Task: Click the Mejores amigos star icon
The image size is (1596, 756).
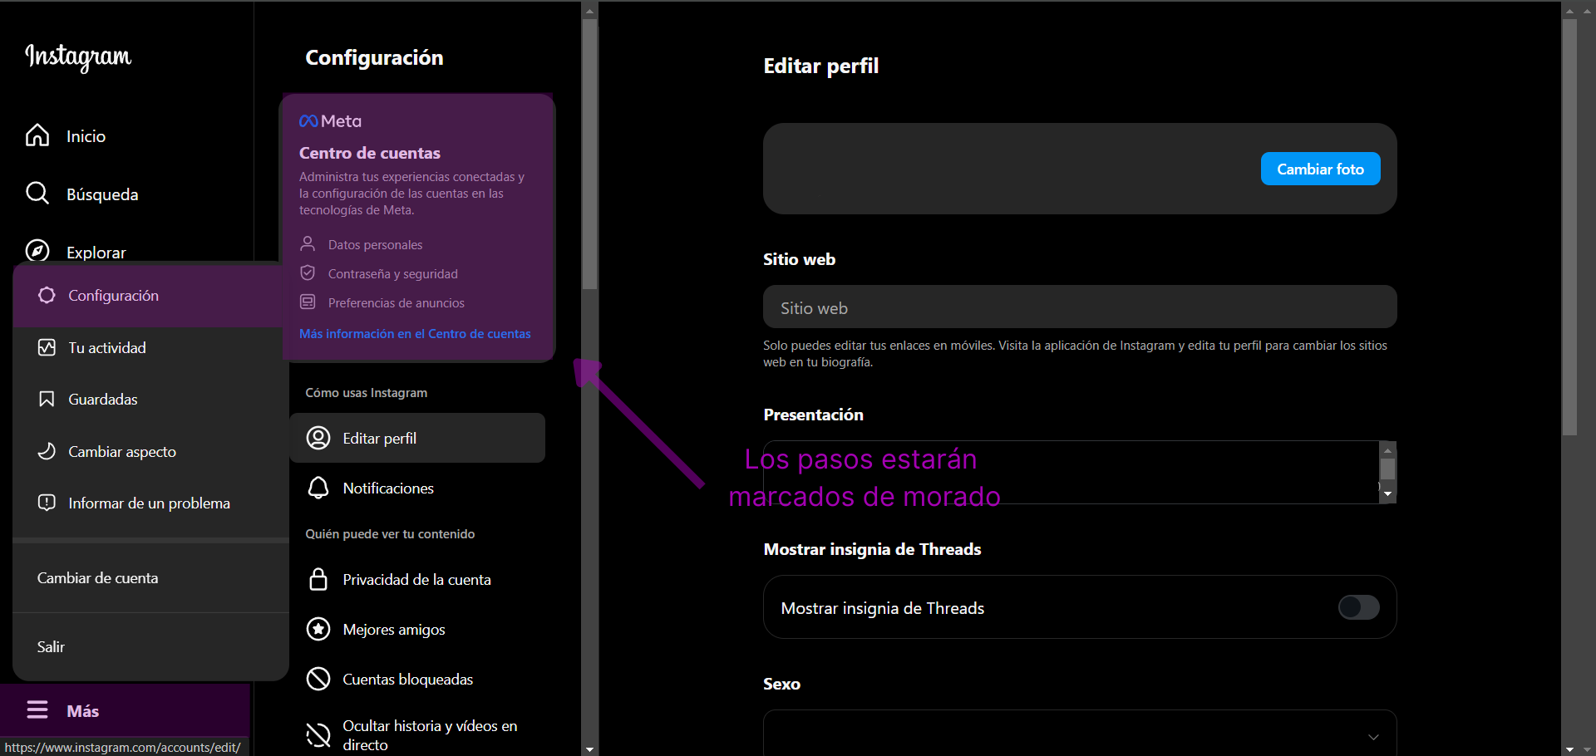Action: [x=318, y=629]
